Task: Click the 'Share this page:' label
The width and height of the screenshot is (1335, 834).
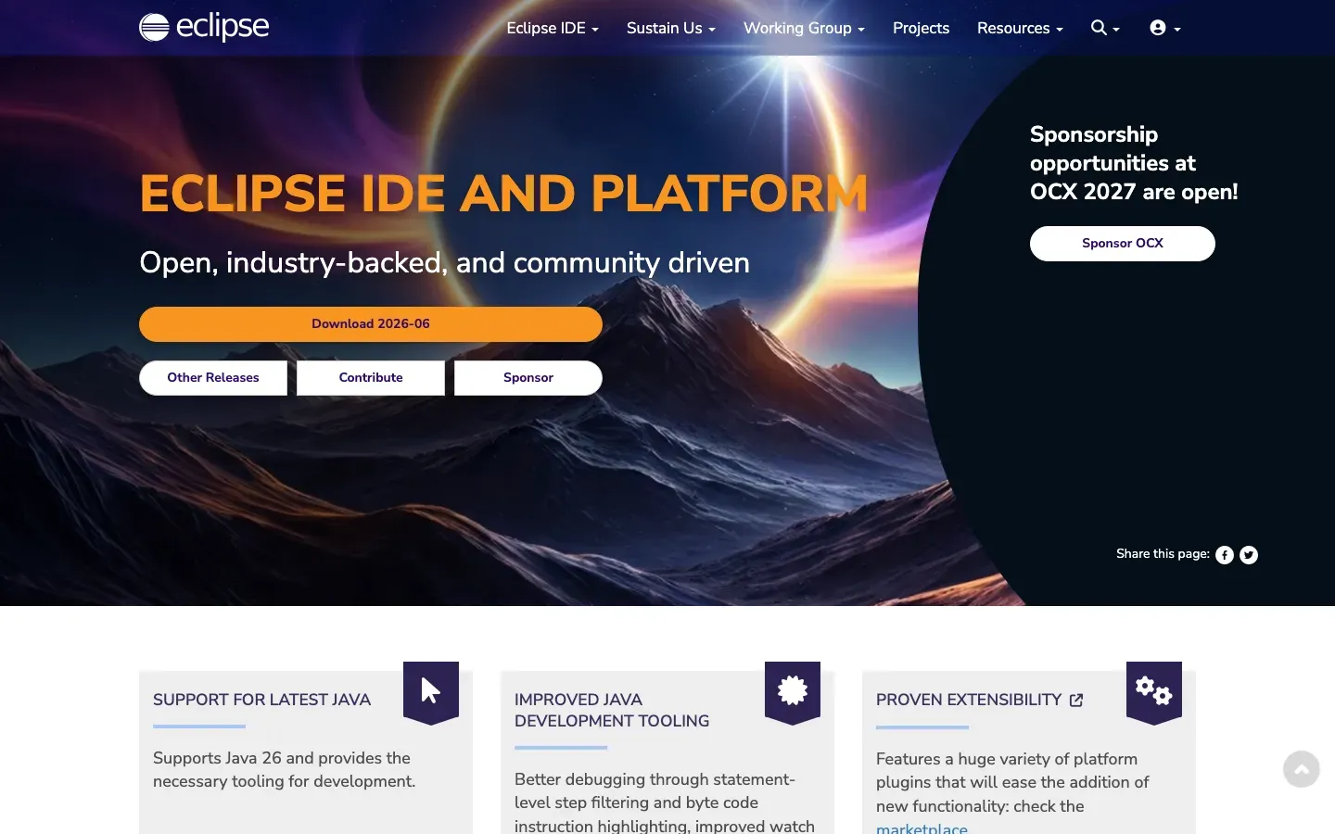Action: [x=1163, y=554]
